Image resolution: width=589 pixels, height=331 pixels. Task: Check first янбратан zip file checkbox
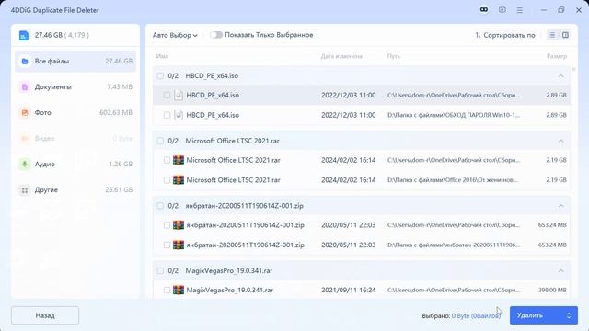tap(167, 225)
